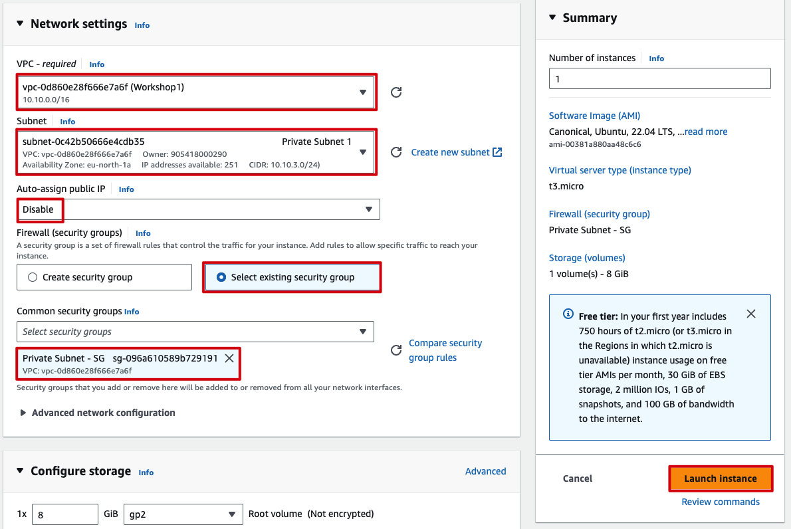Open the Create new subnet link
The width and height of the screenshot is (791, 529).
point(456,152)
